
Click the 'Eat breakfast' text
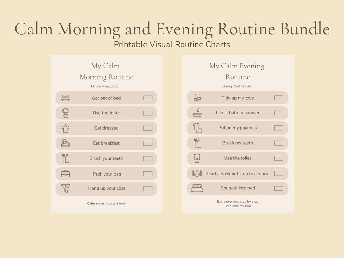click(x=106, y=143)
